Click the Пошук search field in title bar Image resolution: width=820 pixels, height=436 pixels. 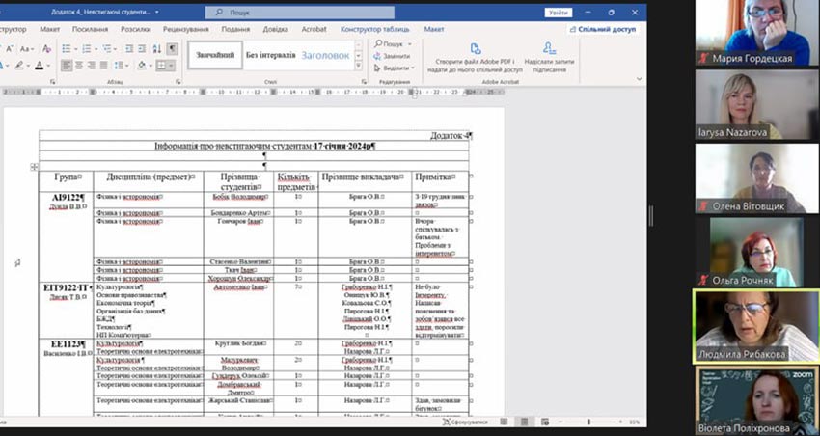(299, 13)
